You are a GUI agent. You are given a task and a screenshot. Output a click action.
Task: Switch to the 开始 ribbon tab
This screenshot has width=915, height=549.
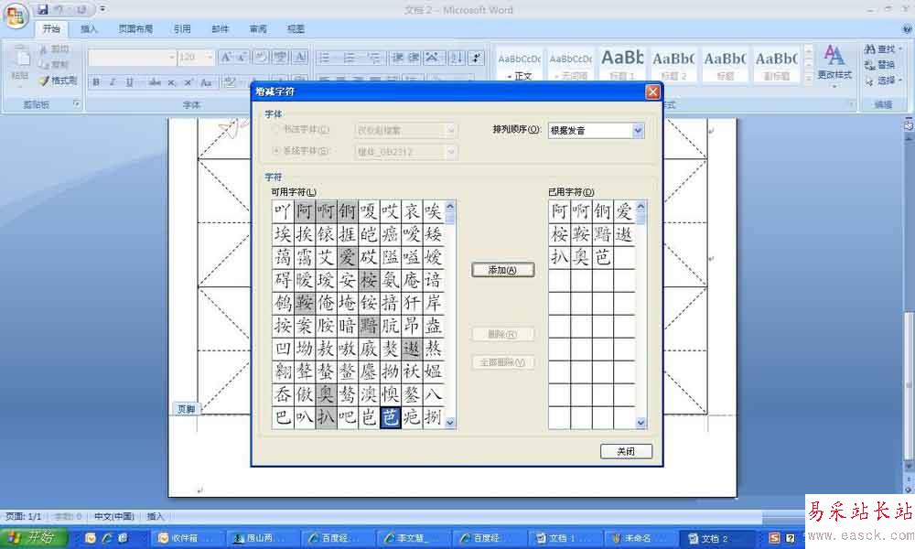pyautogui.click(x=51, y=28)
